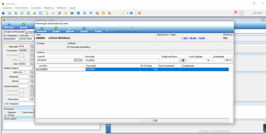Click the red calendar icon in toolbar
The height and width of the screenshot is (134, 266).
(91, 13)
